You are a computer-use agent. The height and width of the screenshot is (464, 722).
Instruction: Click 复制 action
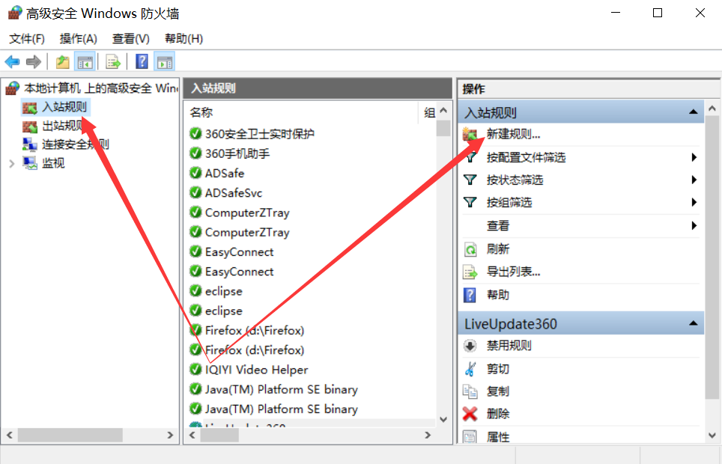(498, 391)
